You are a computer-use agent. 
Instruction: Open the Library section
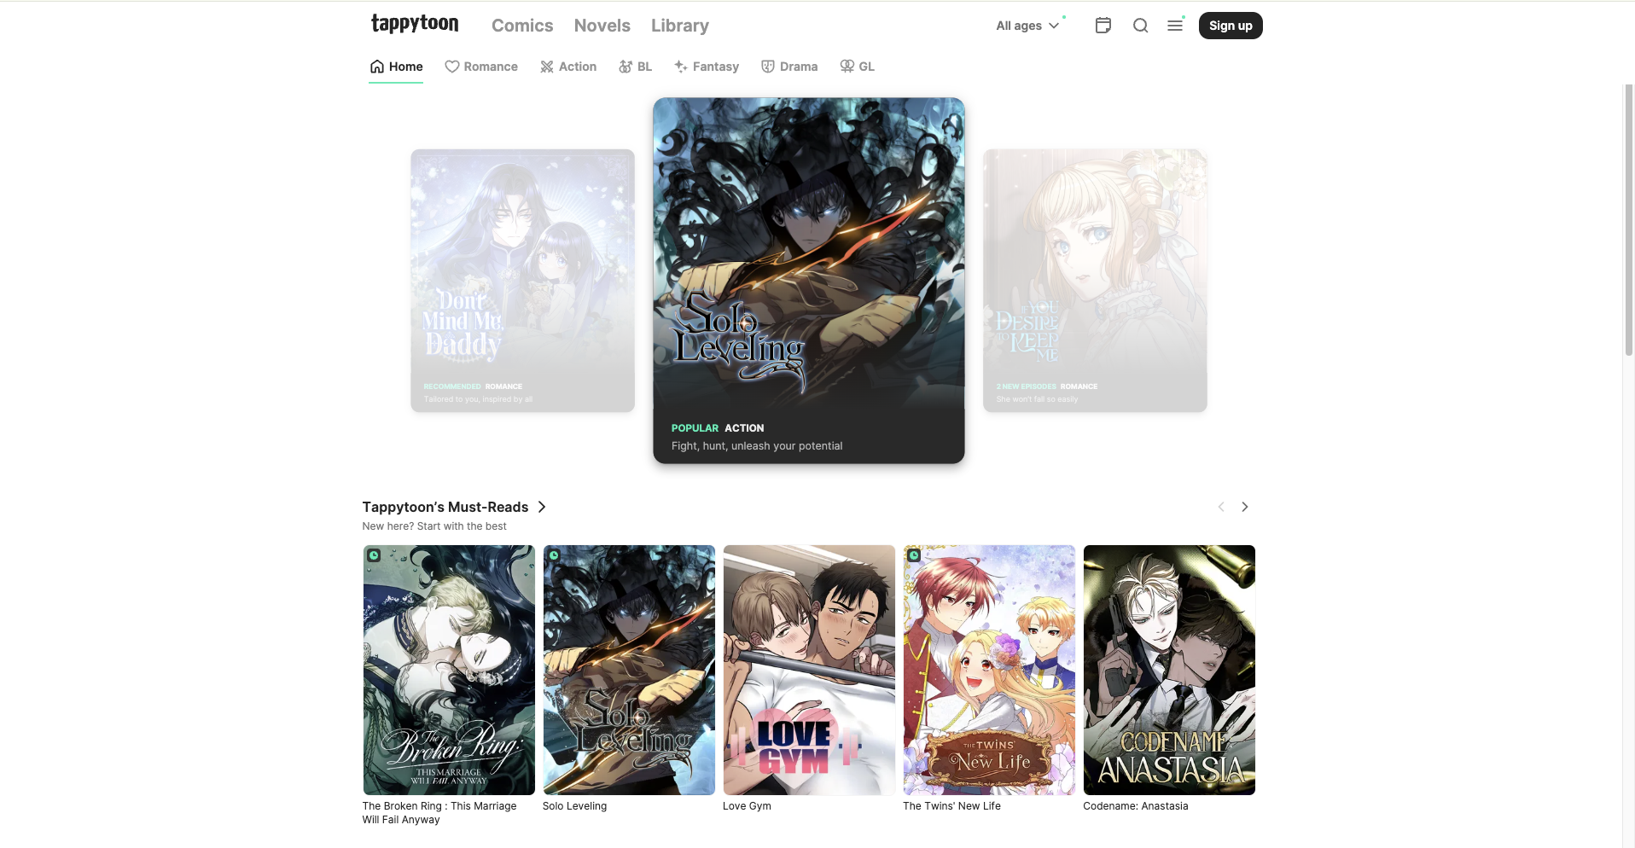679,25
